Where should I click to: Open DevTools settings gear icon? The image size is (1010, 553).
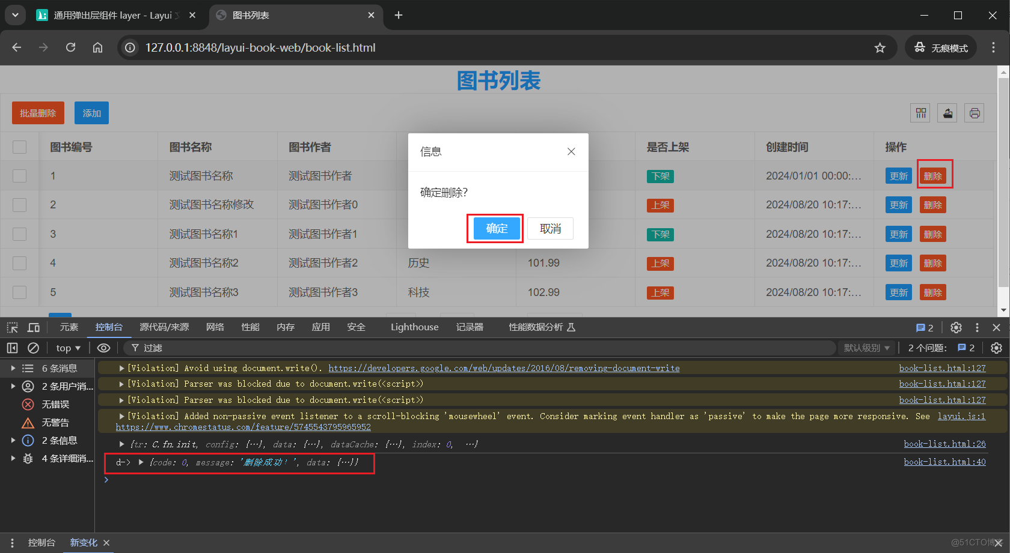point(956,327)
